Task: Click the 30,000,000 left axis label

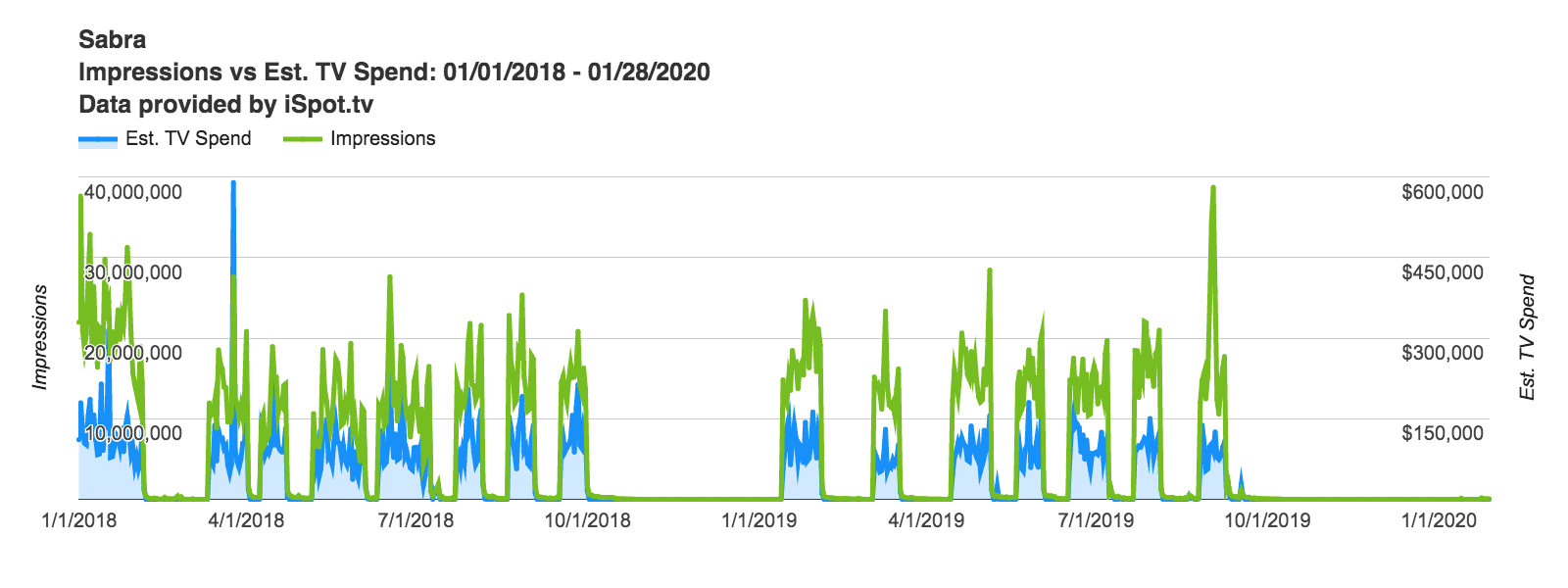Action: click(133, 272)
